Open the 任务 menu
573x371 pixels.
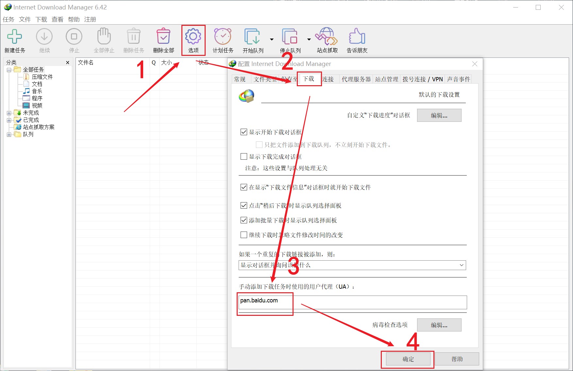[8, 19]
